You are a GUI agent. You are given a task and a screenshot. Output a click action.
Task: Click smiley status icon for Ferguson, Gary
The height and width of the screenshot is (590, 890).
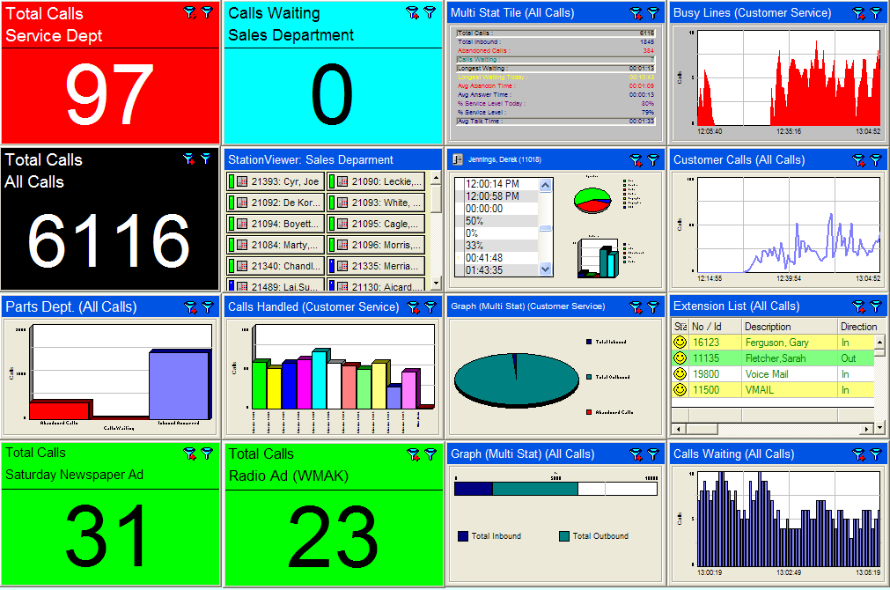pyautogui.click(x=680, y=343)
